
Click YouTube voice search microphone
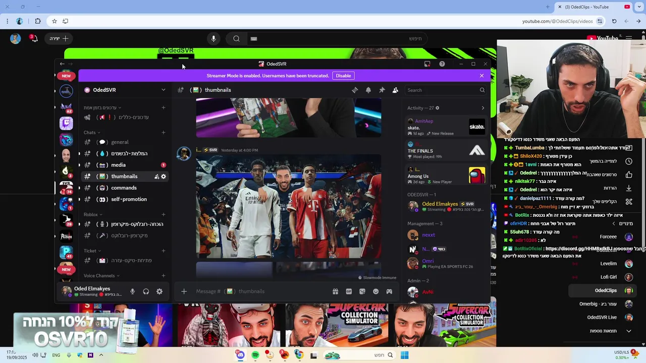(213, 38)
